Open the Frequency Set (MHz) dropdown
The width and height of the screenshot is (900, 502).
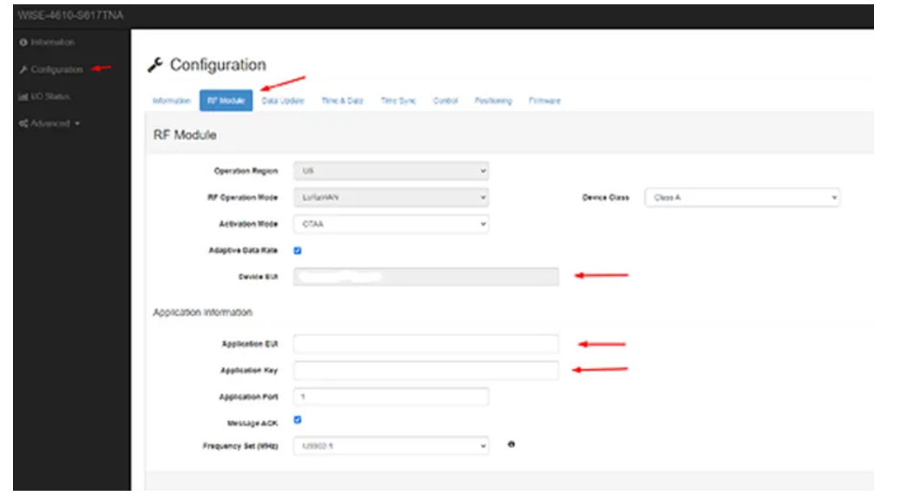click(391, 446)
